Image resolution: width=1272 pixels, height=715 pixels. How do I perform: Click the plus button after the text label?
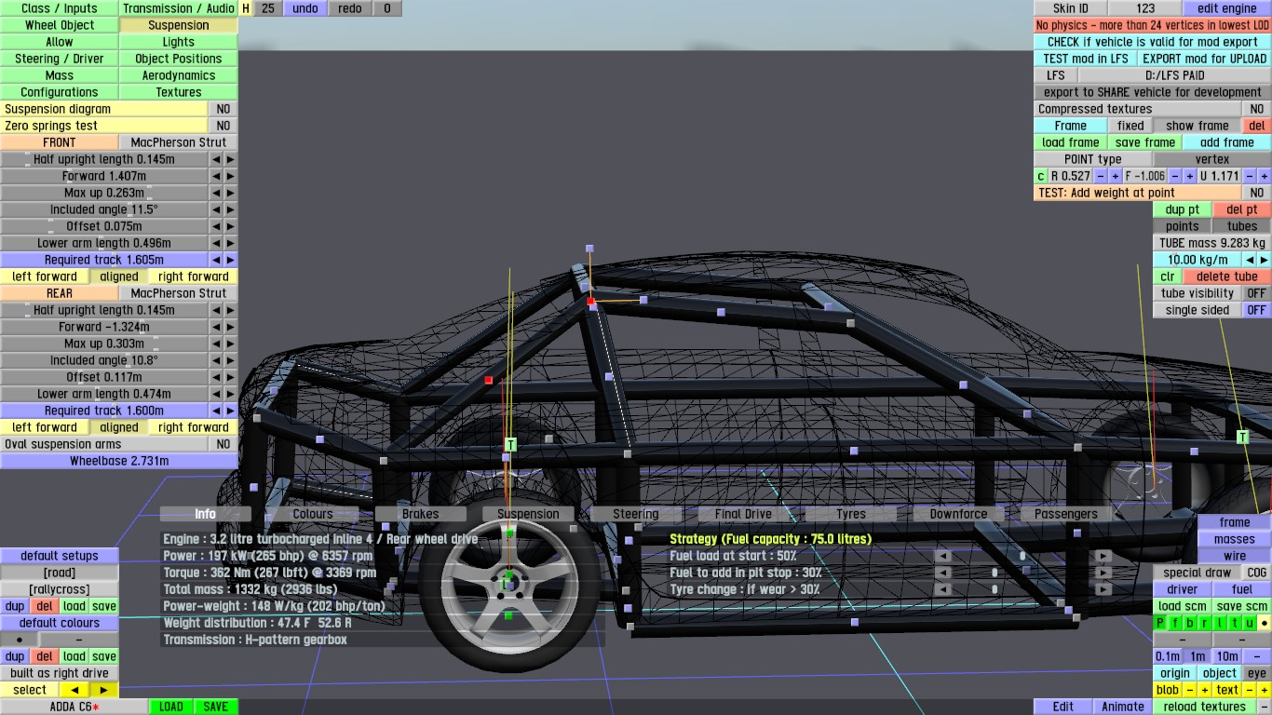point(1264,690)
